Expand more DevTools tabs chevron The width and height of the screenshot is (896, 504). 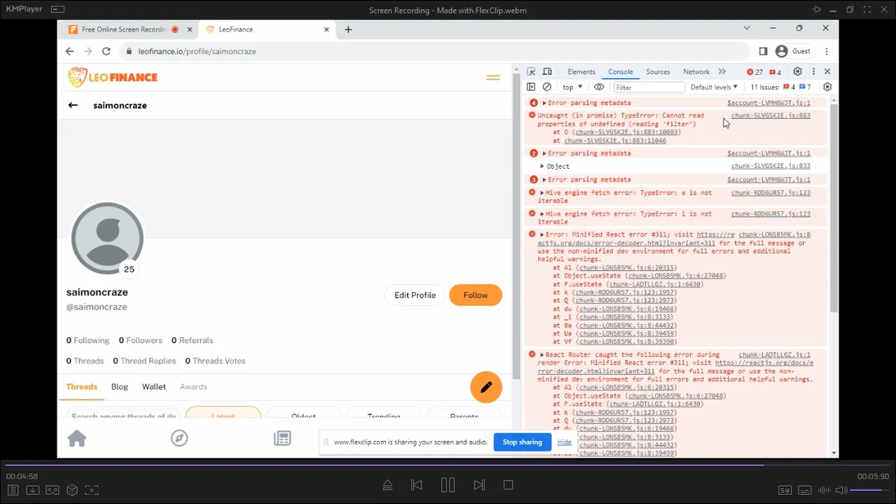[722, 71]
